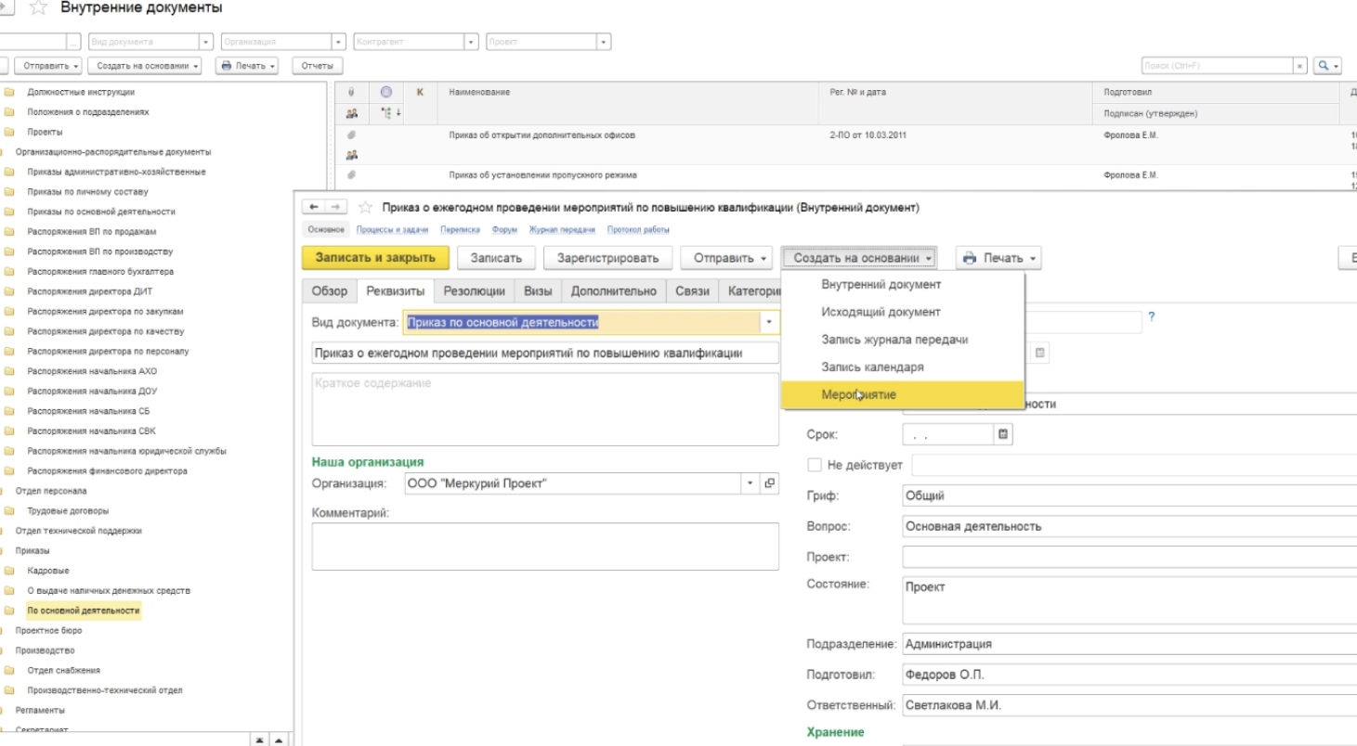This screenshot has width=1357, height=746.
Task: Choose Запись журнала передачи from the menu
Action: coord(894,340)
